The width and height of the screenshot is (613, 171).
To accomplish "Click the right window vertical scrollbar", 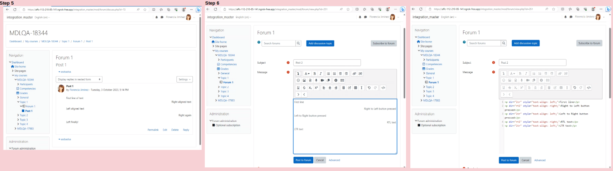I will click(610, 63).
